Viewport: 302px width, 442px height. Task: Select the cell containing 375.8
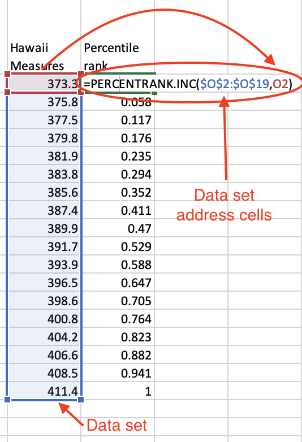[x=44, y=102]
